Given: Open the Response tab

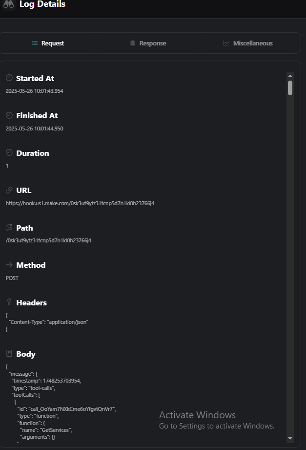Looking at the screenshot, I should pyautogui.click(x=148, y=43).
